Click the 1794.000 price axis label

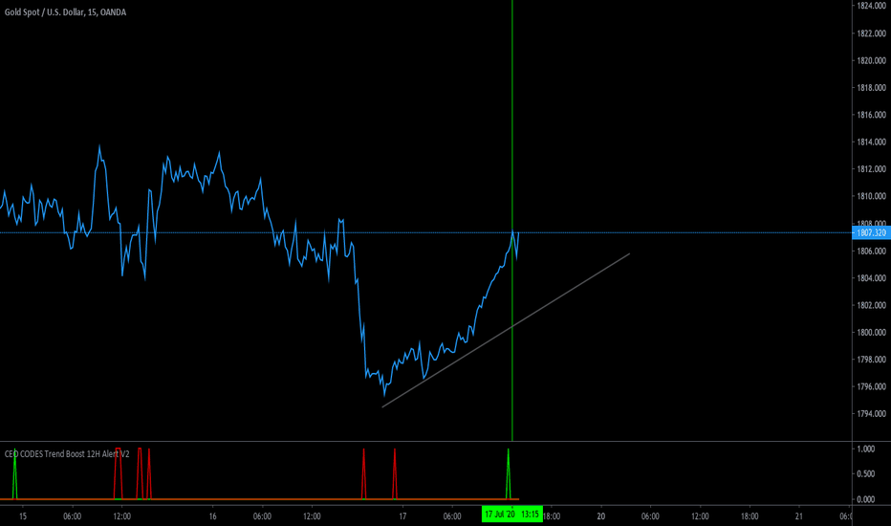tap(872, 413)
